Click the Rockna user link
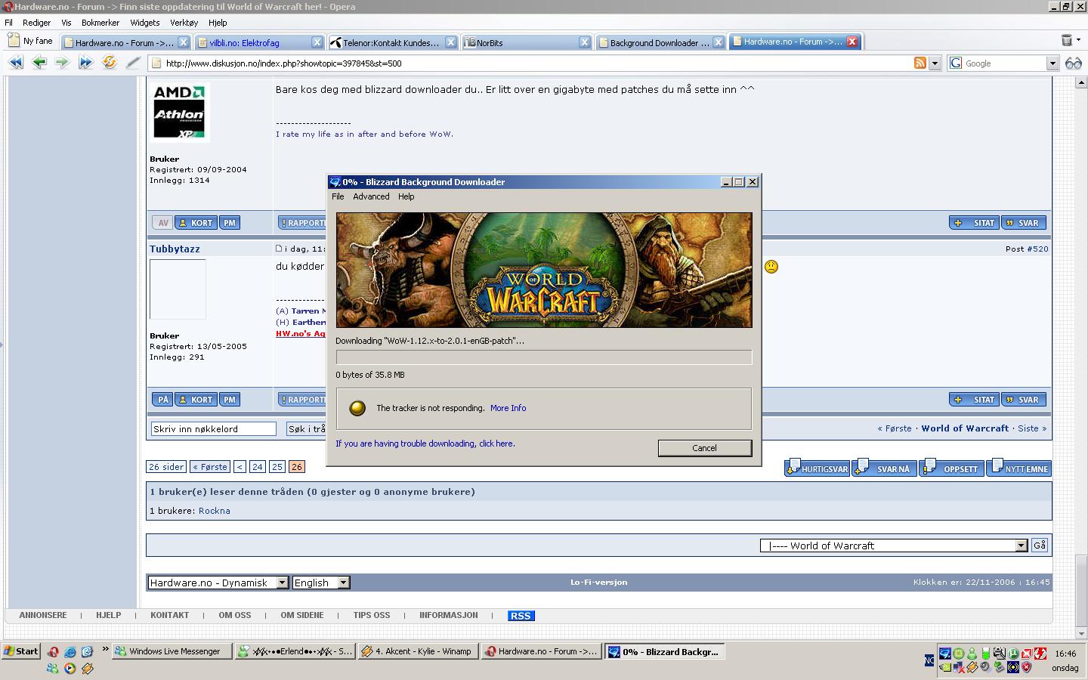The image size is (1088, 680). point(214,511)
